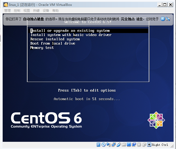Click the window resize grip corner
The width and height of the screenshot is (176, 149).
(172, 146)
